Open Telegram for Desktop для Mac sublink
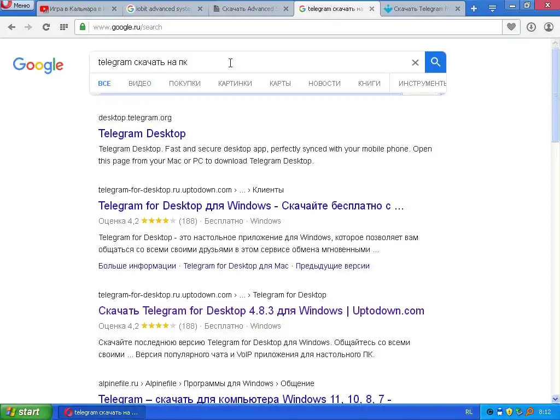560x420 pixels. coord(236,266)
